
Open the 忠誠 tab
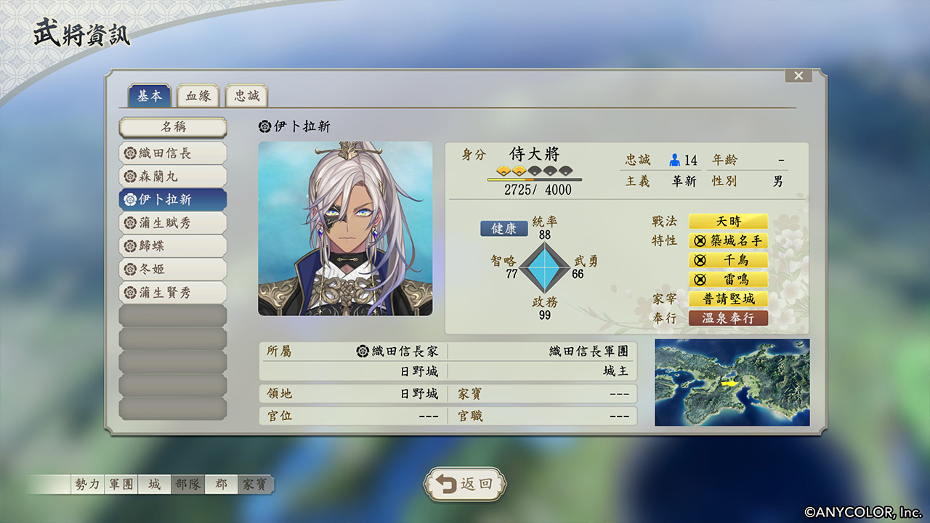pos(246,96)
